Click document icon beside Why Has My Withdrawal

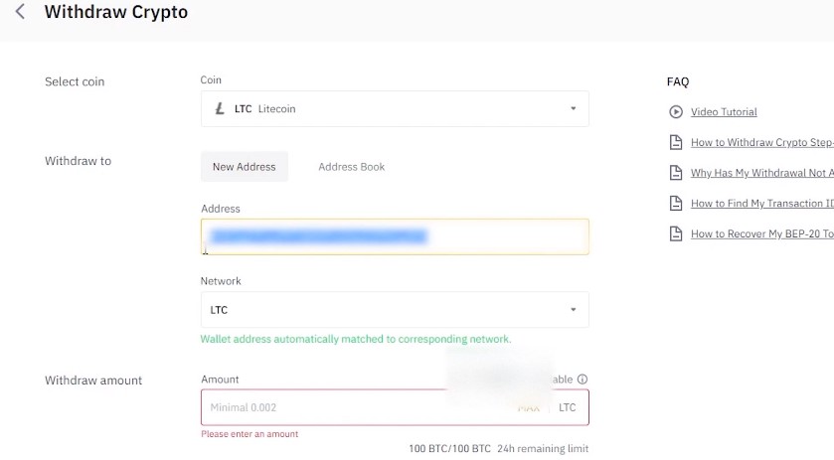pyautogui.click(x=676, y=173)
